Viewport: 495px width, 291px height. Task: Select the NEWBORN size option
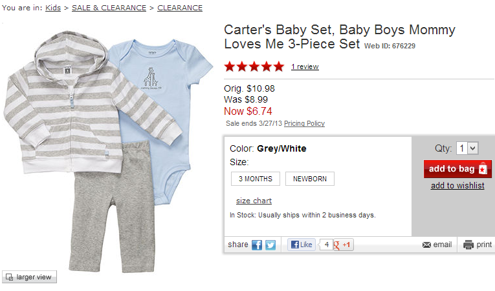pos(309,179)
